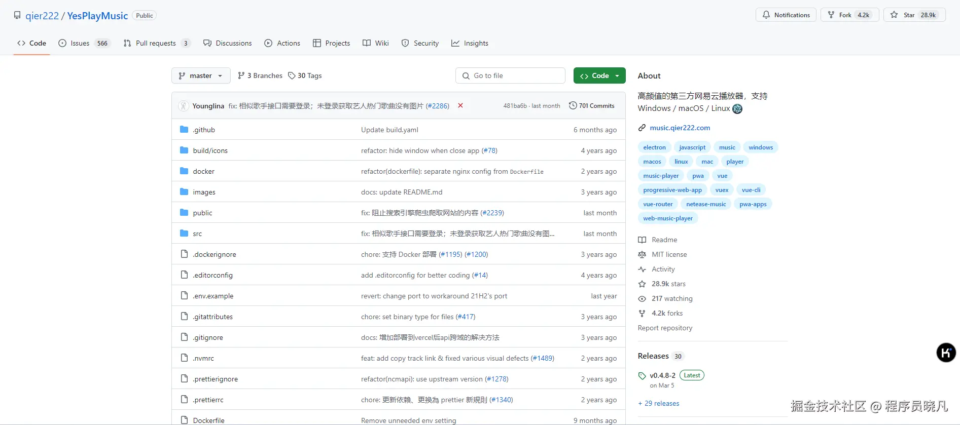960x425 pixels.
Task: Open the .nvmrc file
Action: point(203,358)
